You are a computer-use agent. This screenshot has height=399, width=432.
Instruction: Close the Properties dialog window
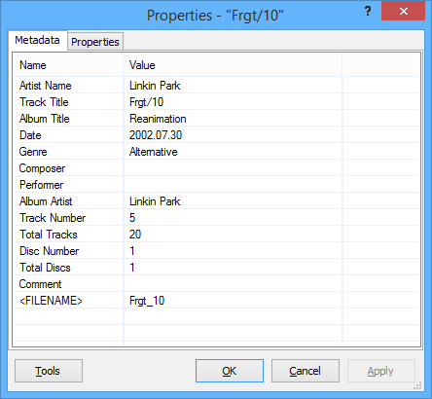403,11
